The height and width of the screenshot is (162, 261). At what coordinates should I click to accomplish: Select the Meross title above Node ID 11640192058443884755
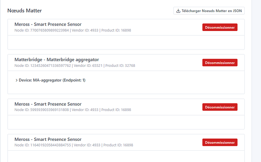[48, 139]
